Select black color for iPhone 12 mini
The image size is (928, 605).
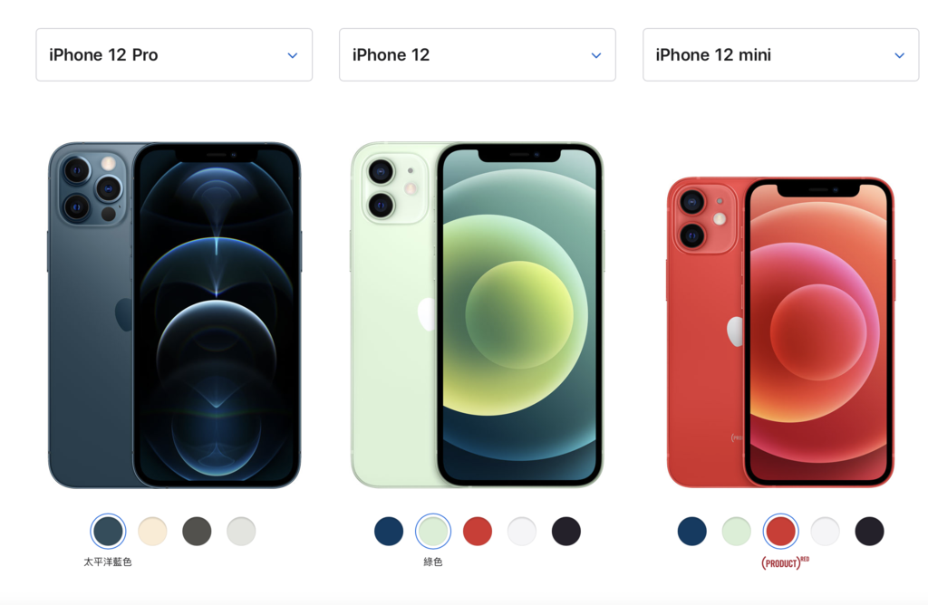click(x=869, y=531)
